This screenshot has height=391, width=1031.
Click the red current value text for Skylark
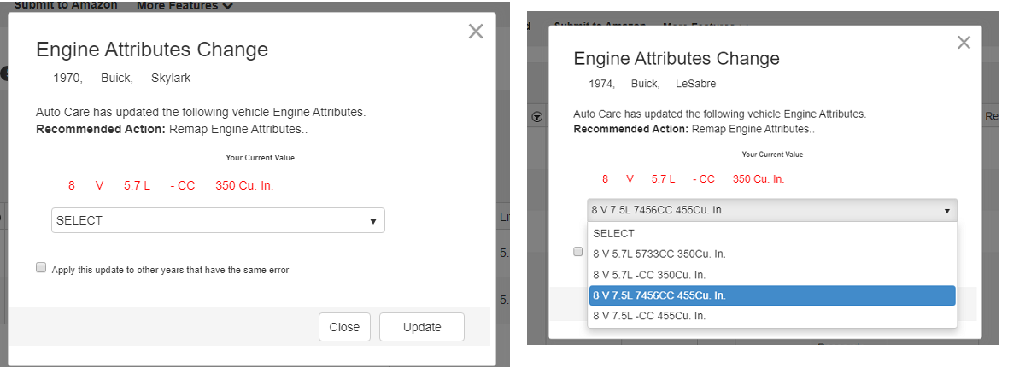coord(171,185)
